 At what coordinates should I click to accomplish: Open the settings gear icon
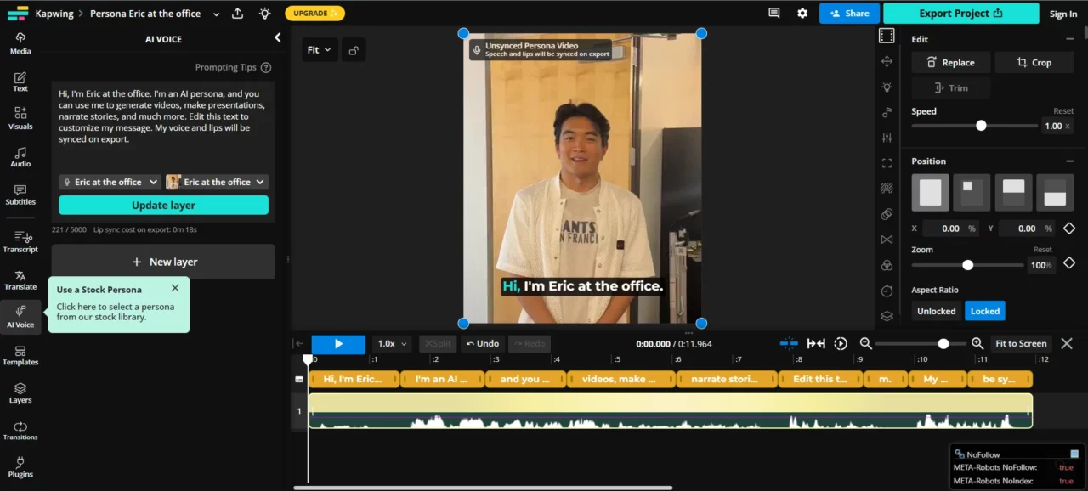point(802,14)
